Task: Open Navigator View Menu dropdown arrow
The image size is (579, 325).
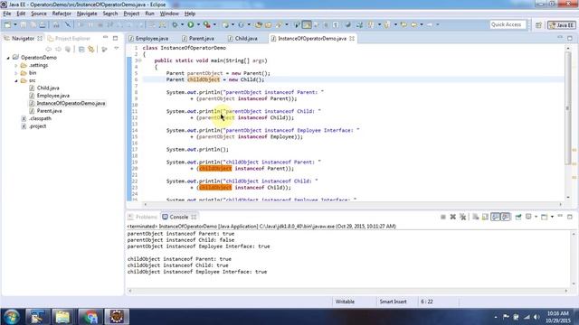Action: pos(117,49)
